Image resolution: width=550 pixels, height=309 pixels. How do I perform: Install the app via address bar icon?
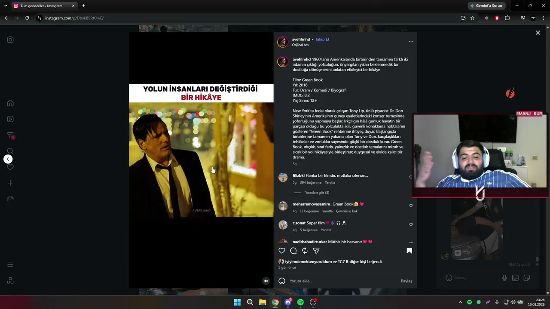click(463, 18)
